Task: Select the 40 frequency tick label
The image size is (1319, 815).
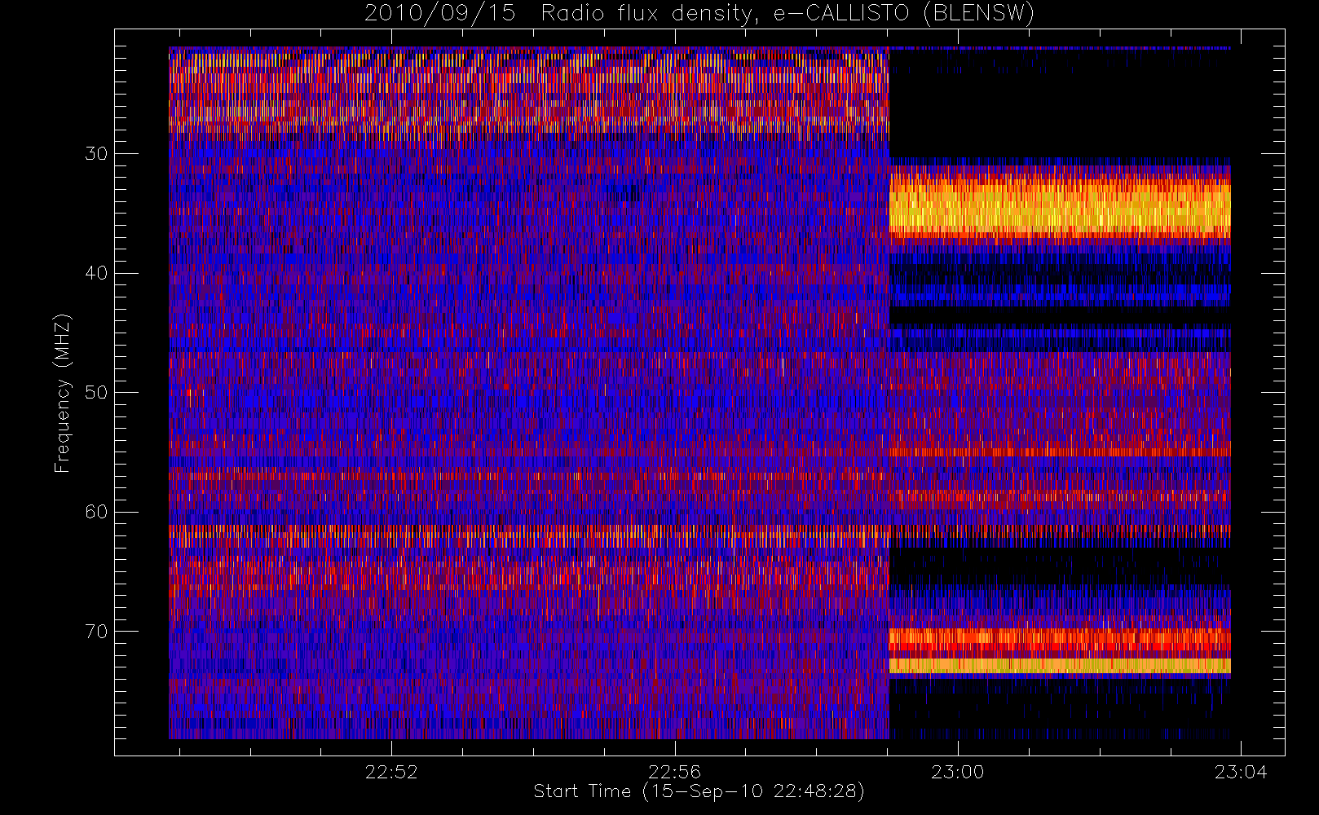Action: pyautogui.click(x=96, y=273)
